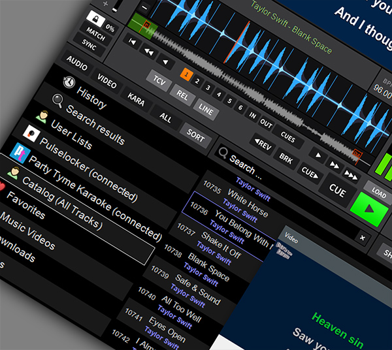Select the KARA karaoke filter
The height and width of the screenshot is (350, 392).
click(x=136, y=99)
